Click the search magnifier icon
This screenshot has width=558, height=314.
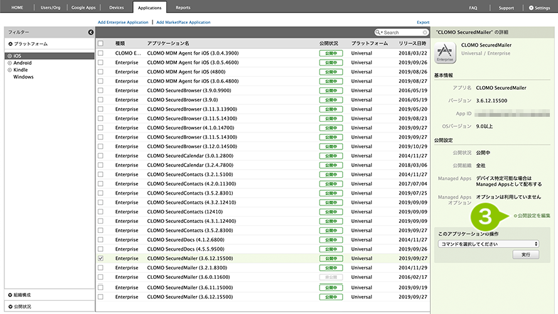378,33
